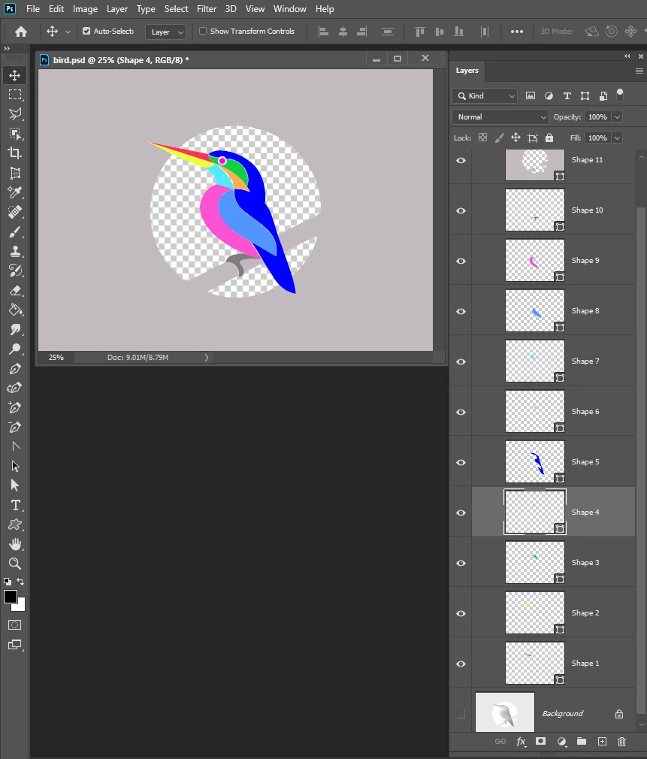Viewport: 647px width, 759px height.
Task: Select the Frame tool
Action: tap(14, 173)
